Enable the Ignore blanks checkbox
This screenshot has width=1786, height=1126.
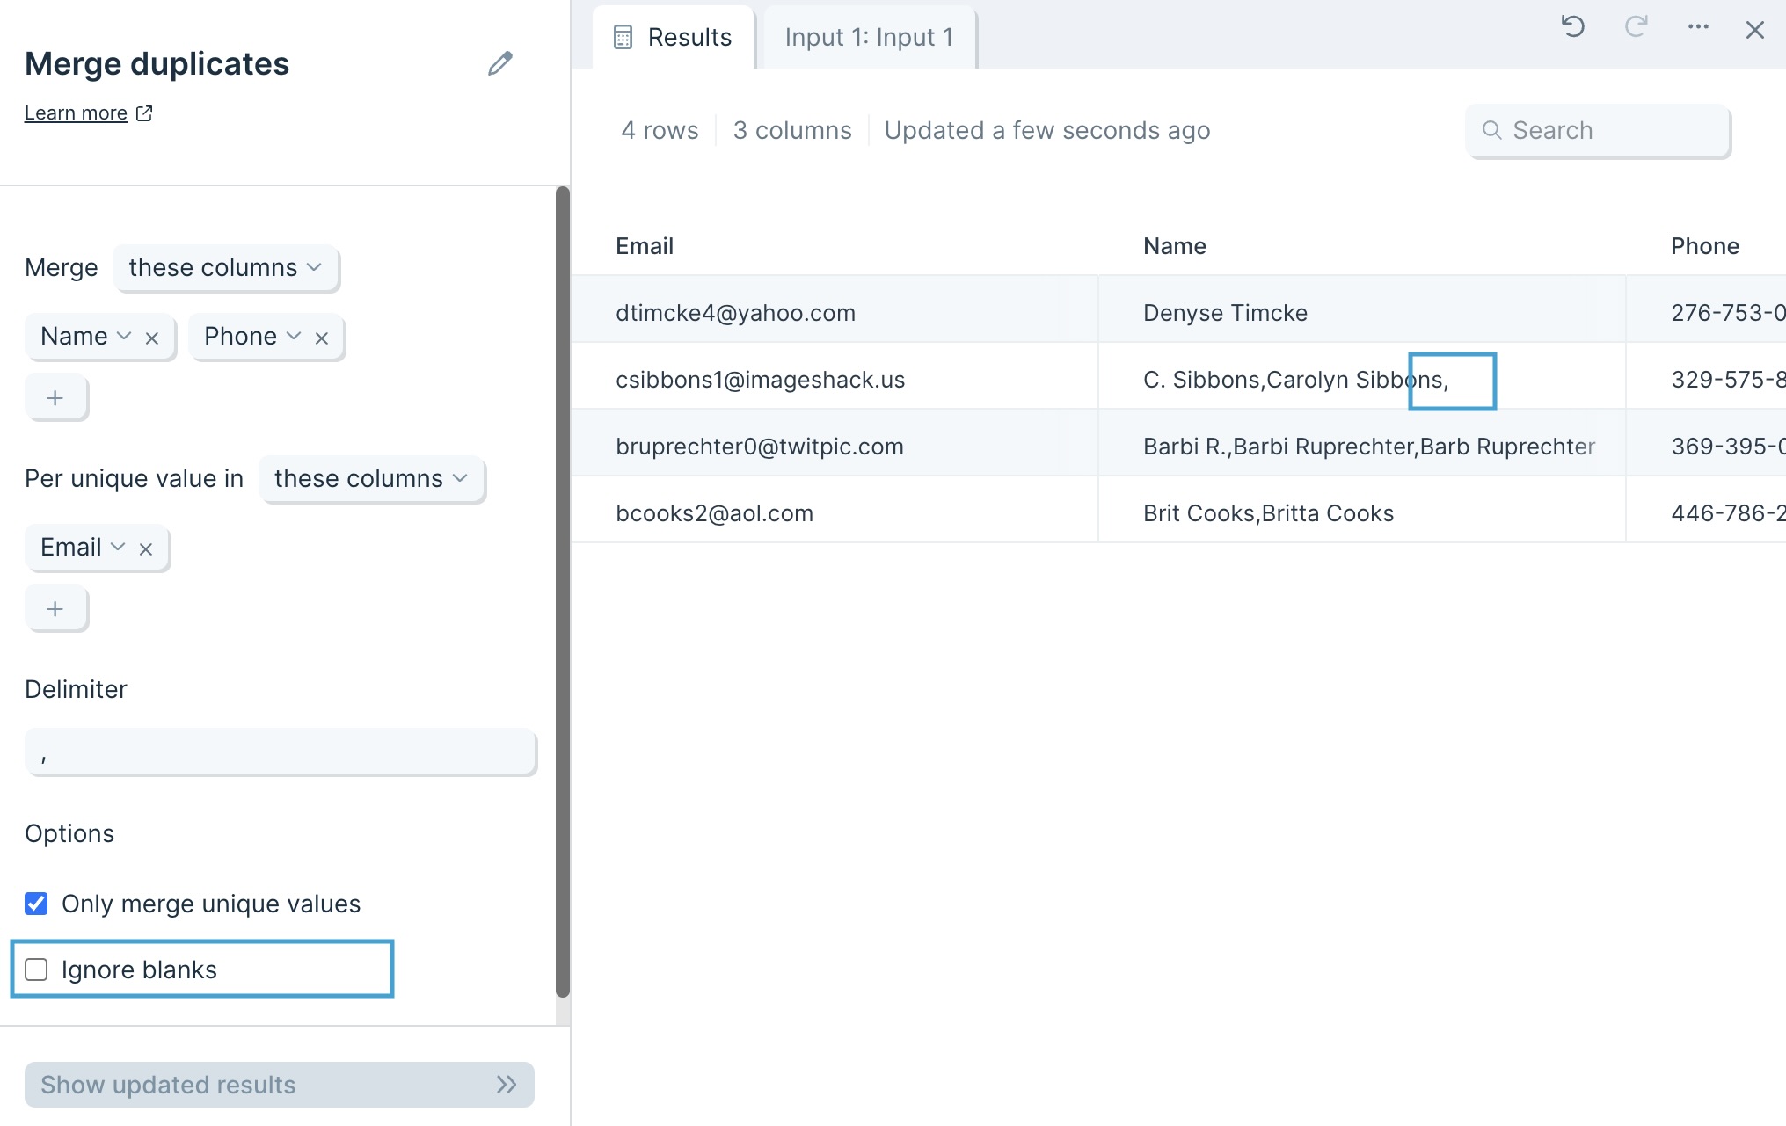tap(36, 970)
